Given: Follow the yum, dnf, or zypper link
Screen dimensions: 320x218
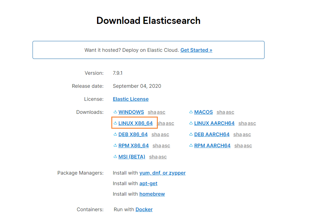Looking at the screenshot, I should point(162,173).
